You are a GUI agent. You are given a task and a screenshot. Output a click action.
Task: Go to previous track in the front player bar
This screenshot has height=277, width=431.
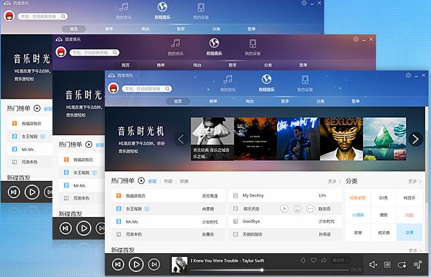tap(118, 264)
